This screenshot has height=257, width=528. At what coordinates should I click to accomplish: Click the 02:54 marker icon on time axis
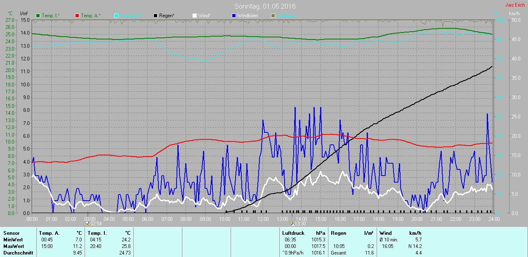pos(88,223)
